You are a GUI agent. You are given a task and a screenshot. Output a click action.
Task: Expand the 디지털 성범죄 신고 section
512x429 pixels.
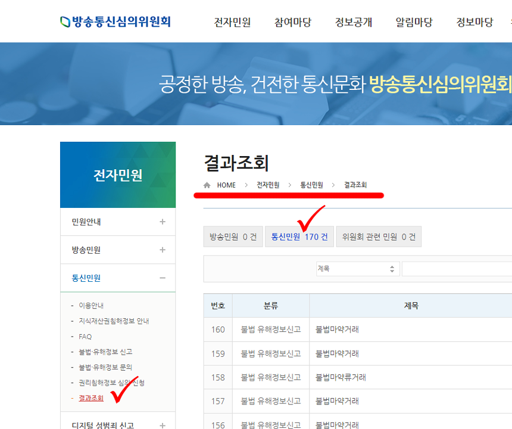point(162,425)
